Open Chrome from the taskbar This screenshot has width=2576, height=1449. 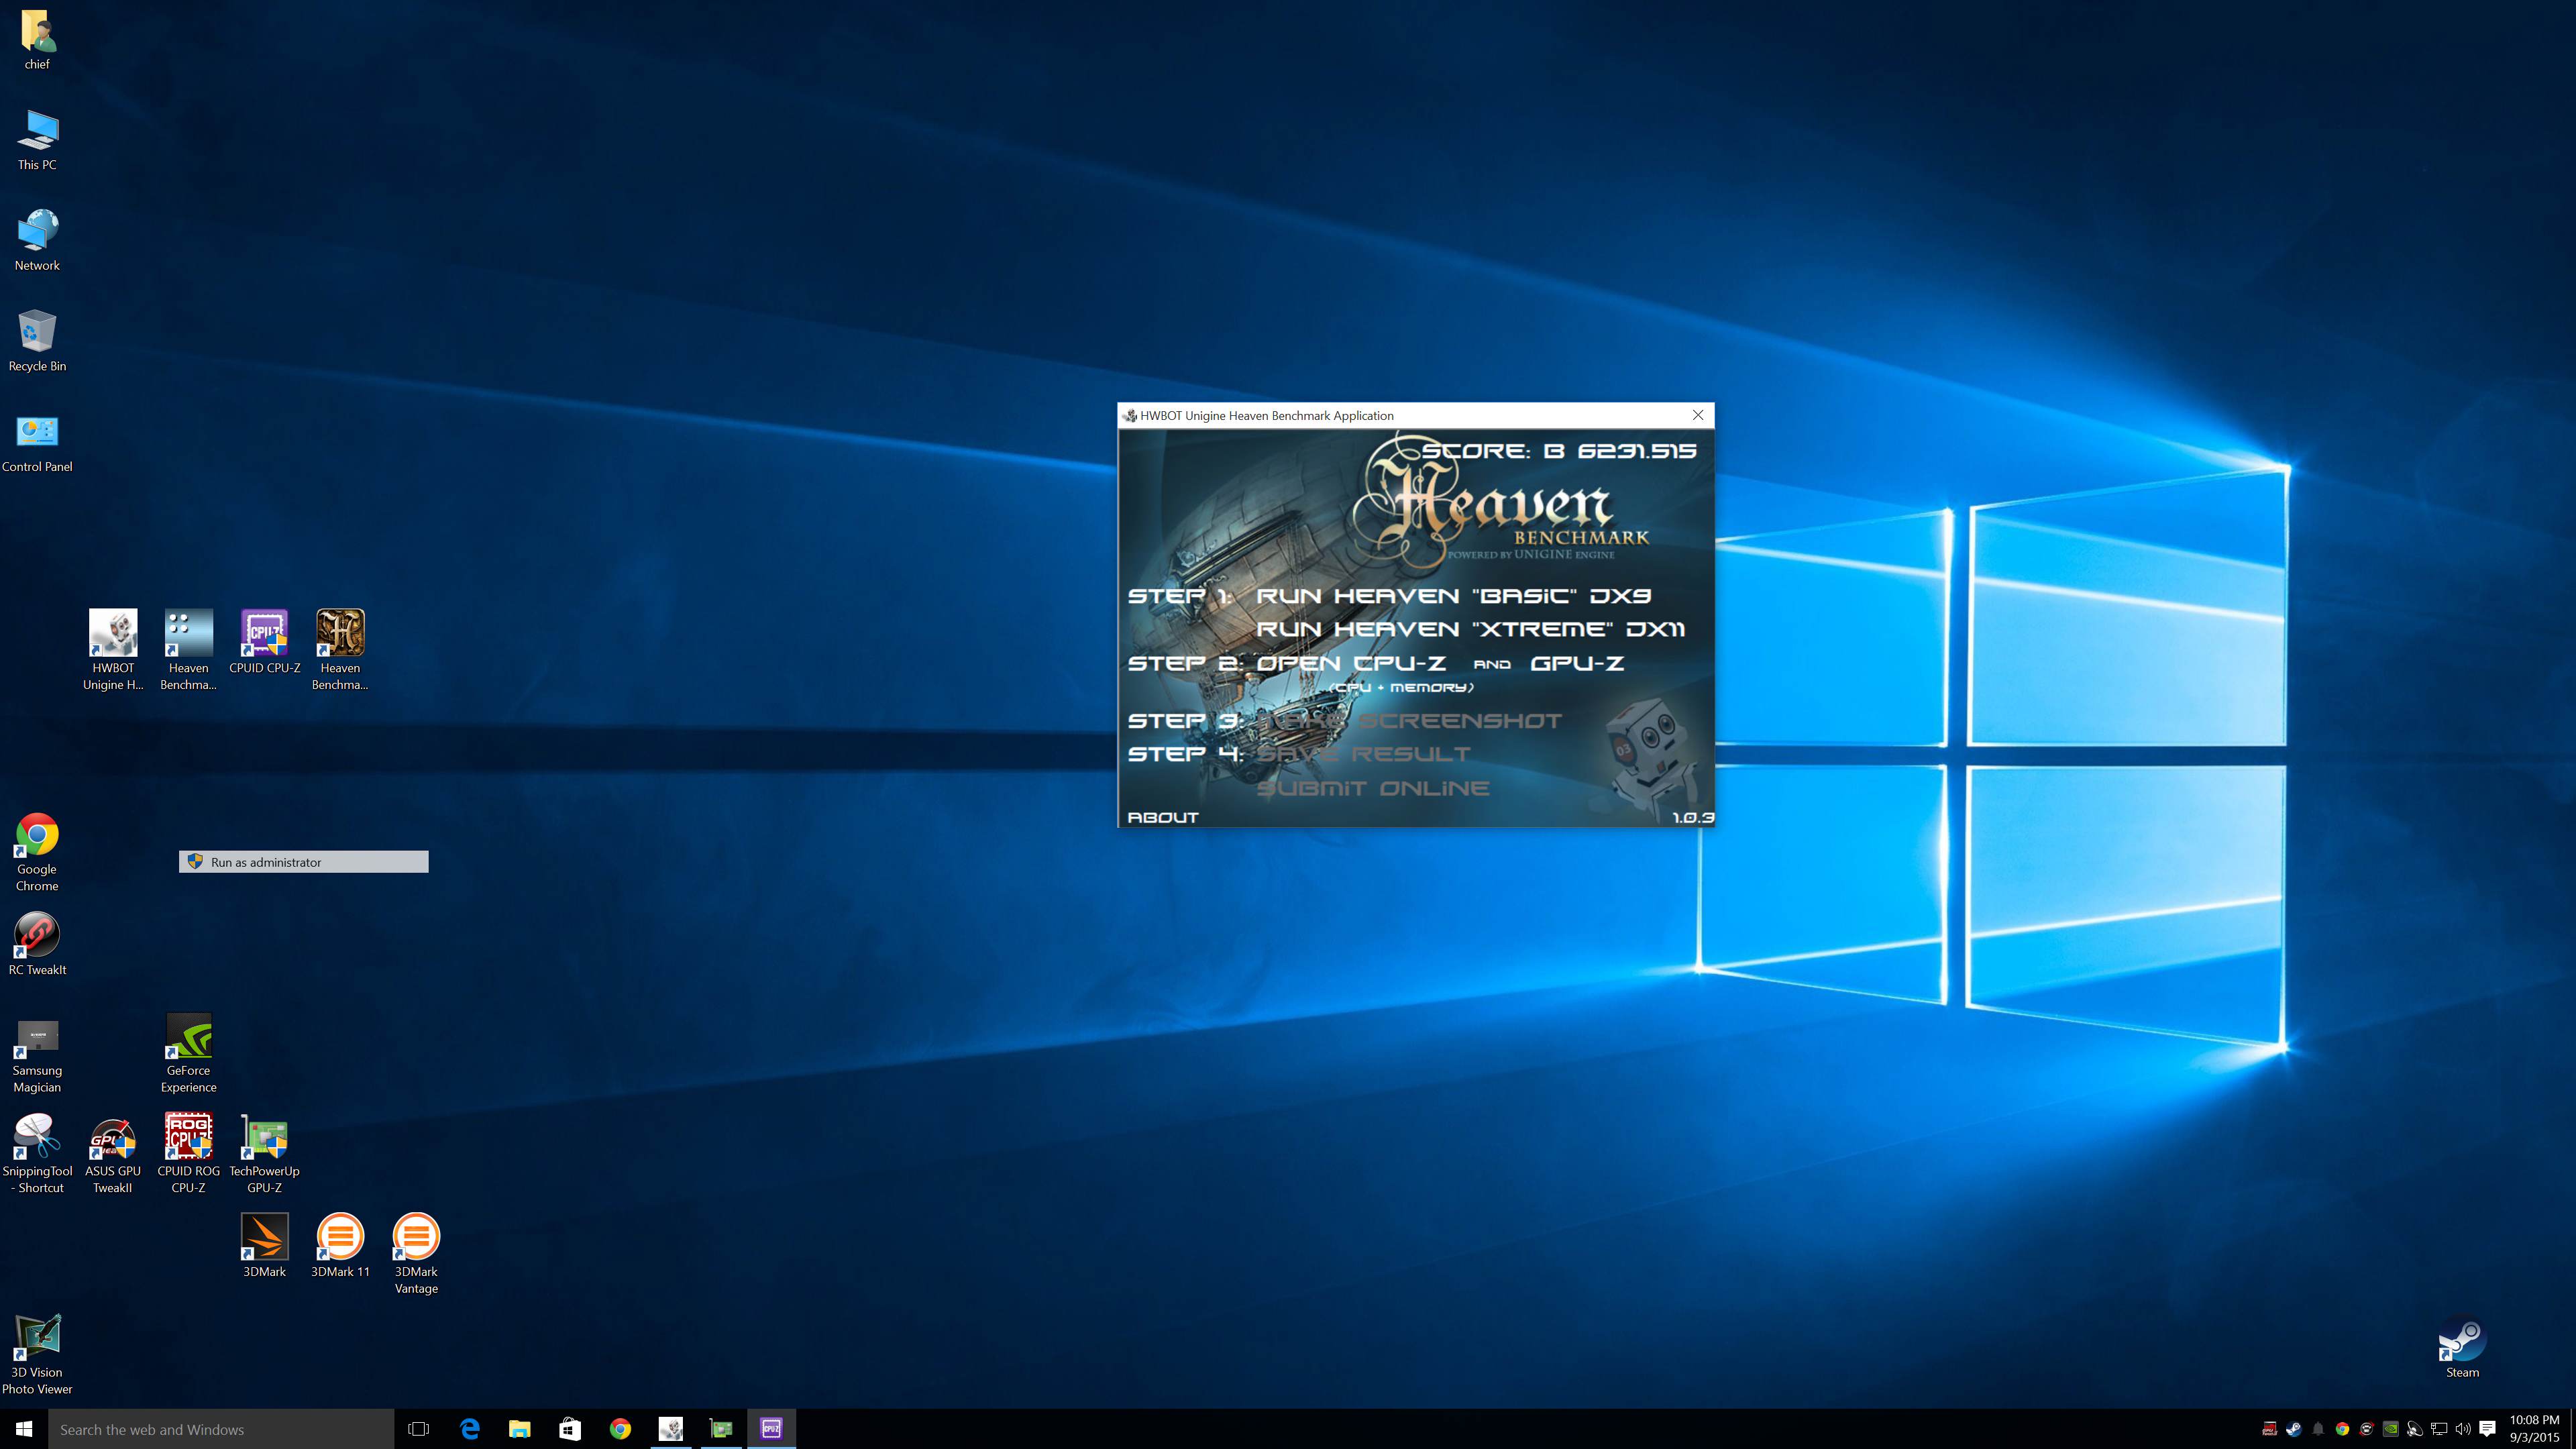click(x=620, y=1429)
